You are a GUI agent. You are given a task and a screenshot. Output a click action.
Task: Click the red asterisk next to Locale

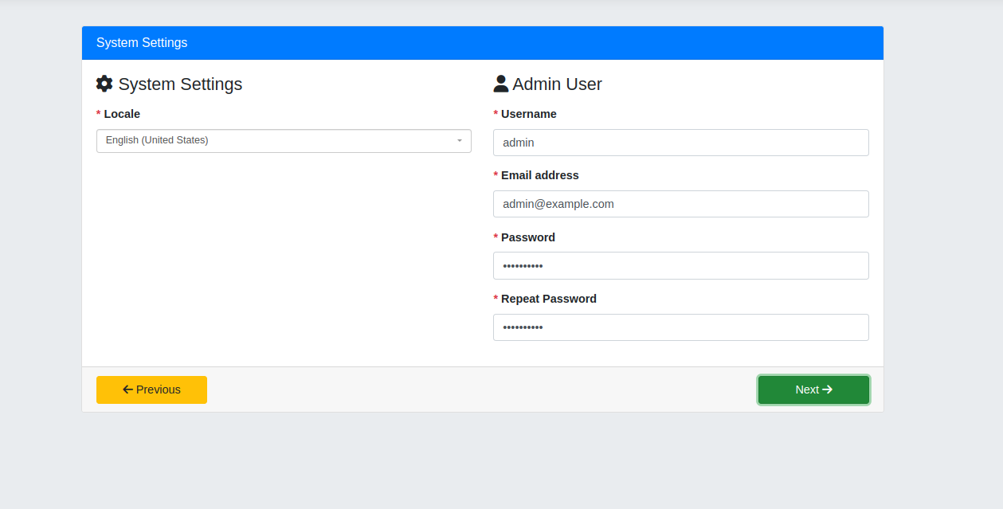coord(99,114)
